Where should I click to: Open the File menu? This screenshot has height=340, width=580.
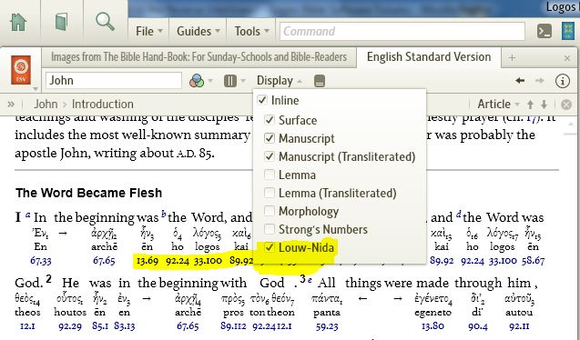pyautogui.click(x=149, y=32)
